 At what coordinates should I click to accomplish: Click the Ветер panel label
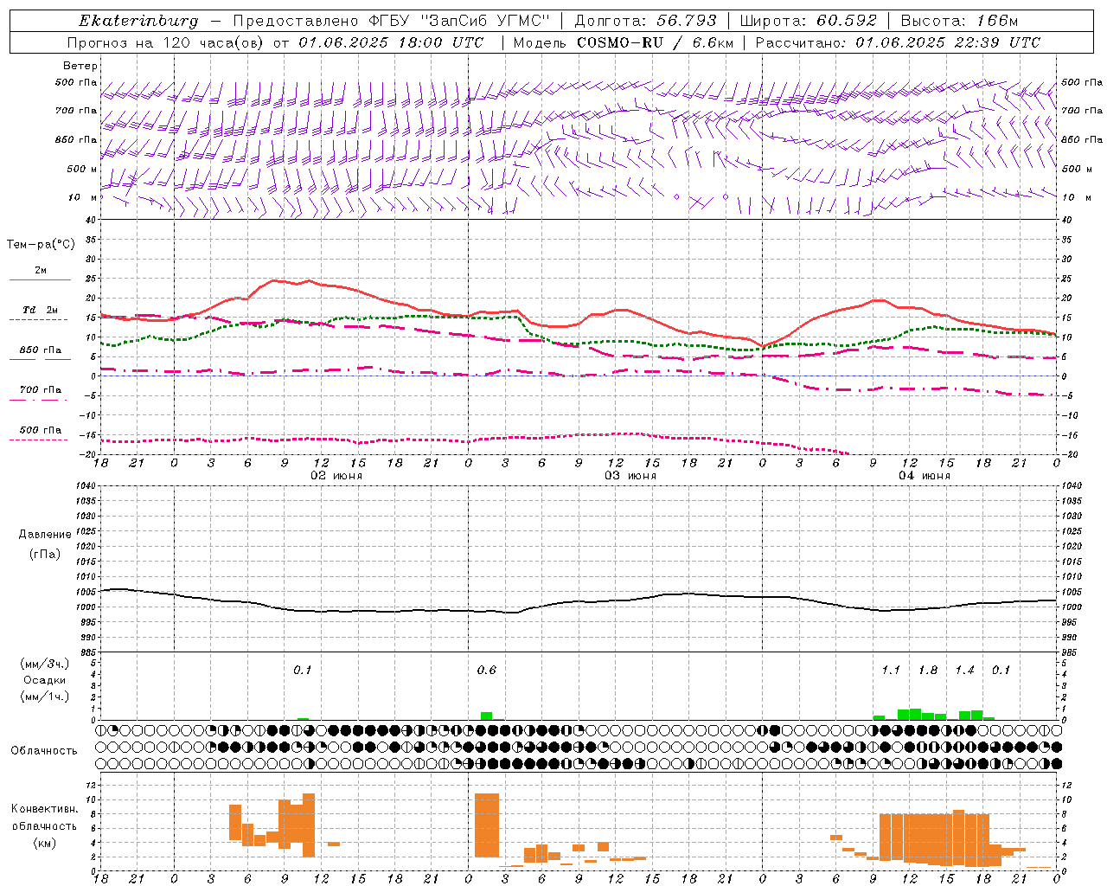click(80, 66)
